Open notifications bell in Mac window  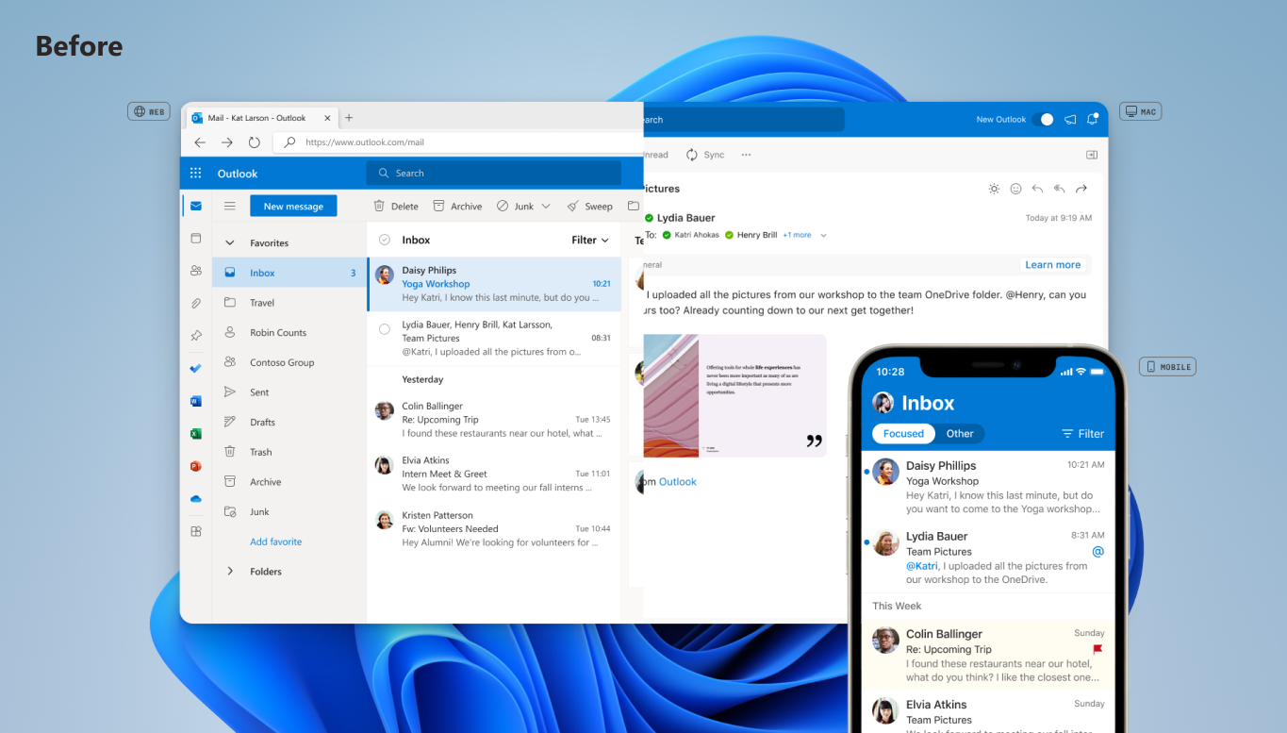[1093, 120]
